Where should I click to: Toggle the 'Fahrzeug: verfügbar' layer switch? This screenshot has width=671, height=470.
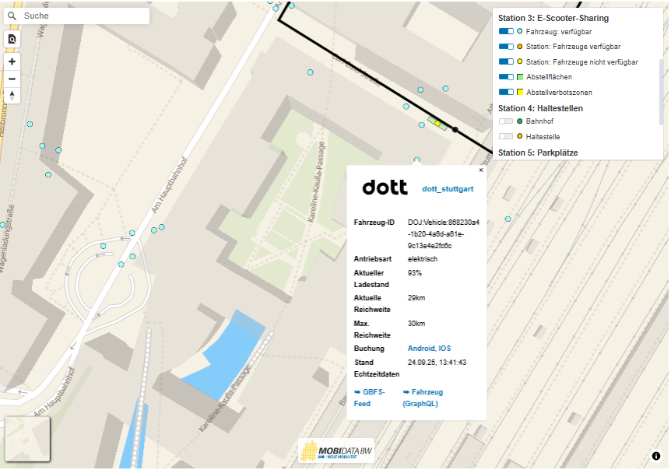pos(506,32)
